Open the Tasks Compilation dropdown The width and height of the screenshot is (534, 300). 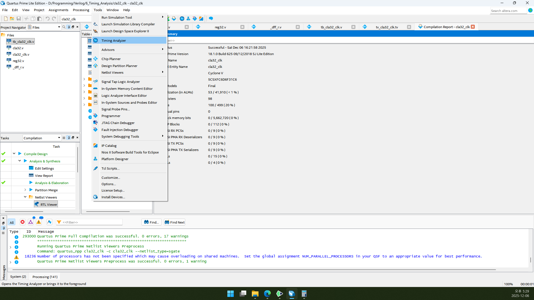59,138
